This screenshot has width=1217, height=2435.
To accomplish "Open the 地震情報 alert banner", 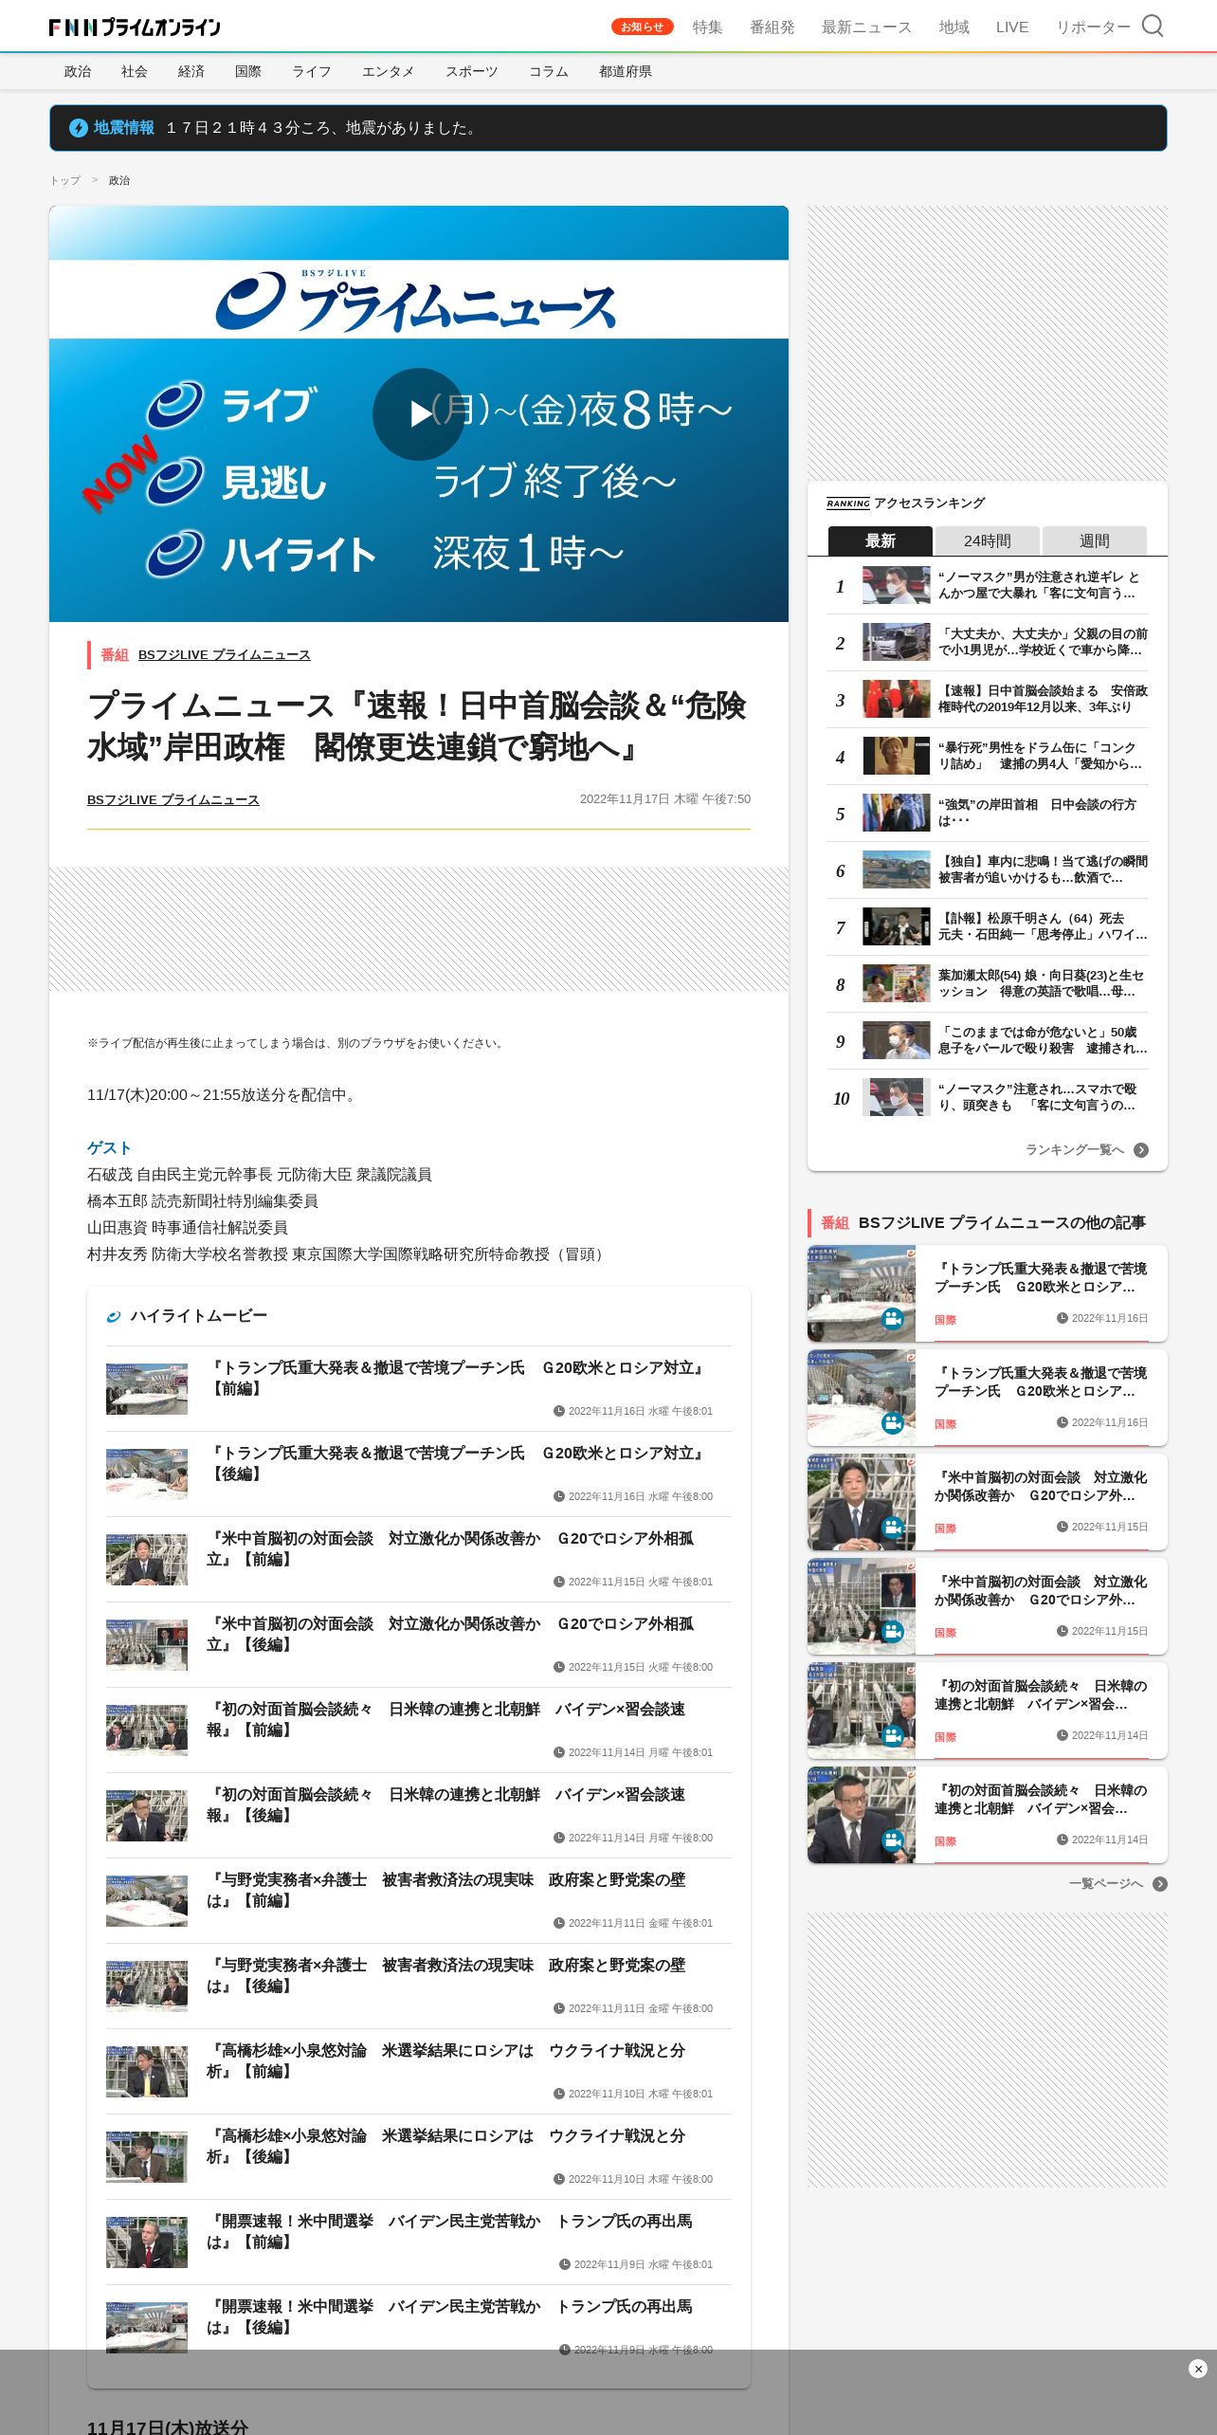I will (608, 128).
